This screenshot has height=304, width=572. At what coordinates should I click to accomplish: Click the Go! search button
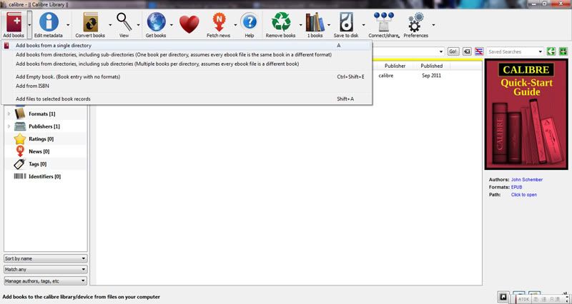point(453,51)
